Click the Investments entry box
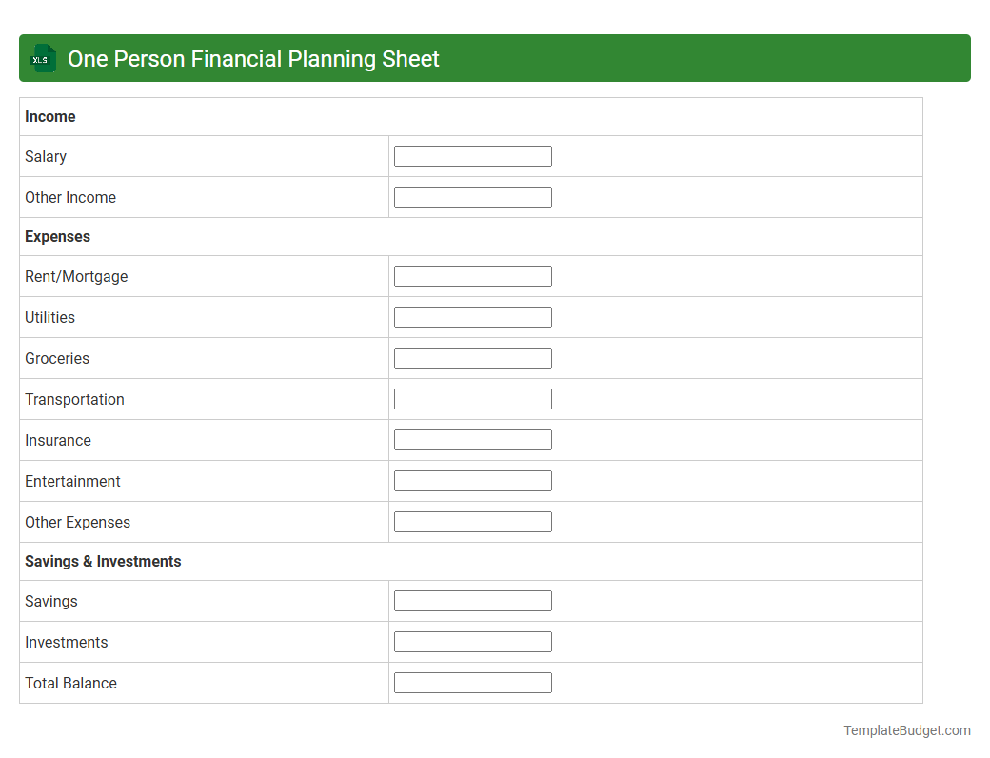990x758 pixels. click(x=472, y=641)
